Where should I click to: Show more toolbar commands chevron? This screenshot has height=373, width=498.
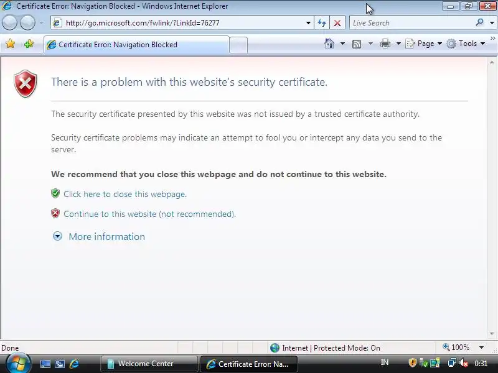click(492, 39)
